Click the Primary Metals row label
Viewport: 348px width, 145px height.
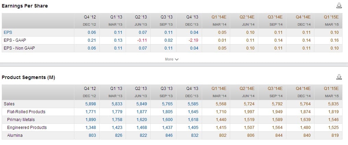coord(21,120)
